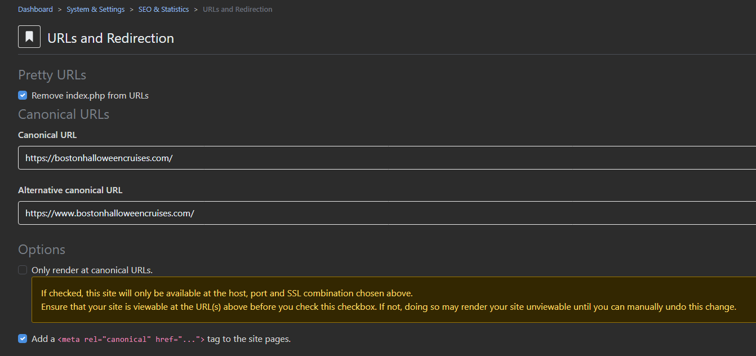Image resolution: width=756 pixels, height=356 pixels.
Task: Enable the Only render at canonical URLs checkbox
Action: click(23, 270)
